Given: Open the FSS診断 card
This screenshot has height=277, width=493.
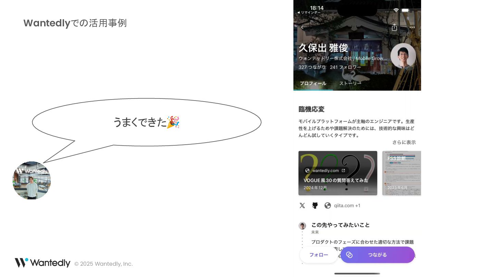Looking at the screenshot, I should [402, 173].
